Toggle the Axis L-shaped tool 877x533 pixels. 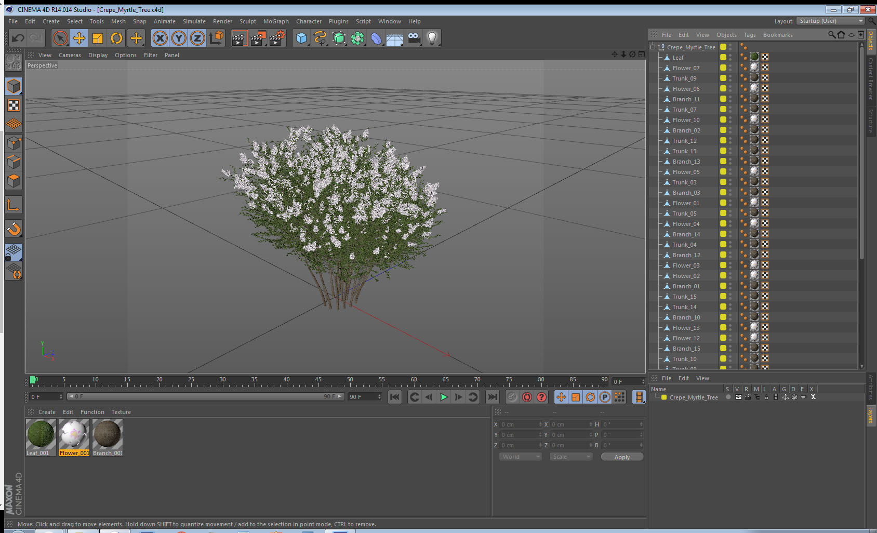tap(14, 205)
